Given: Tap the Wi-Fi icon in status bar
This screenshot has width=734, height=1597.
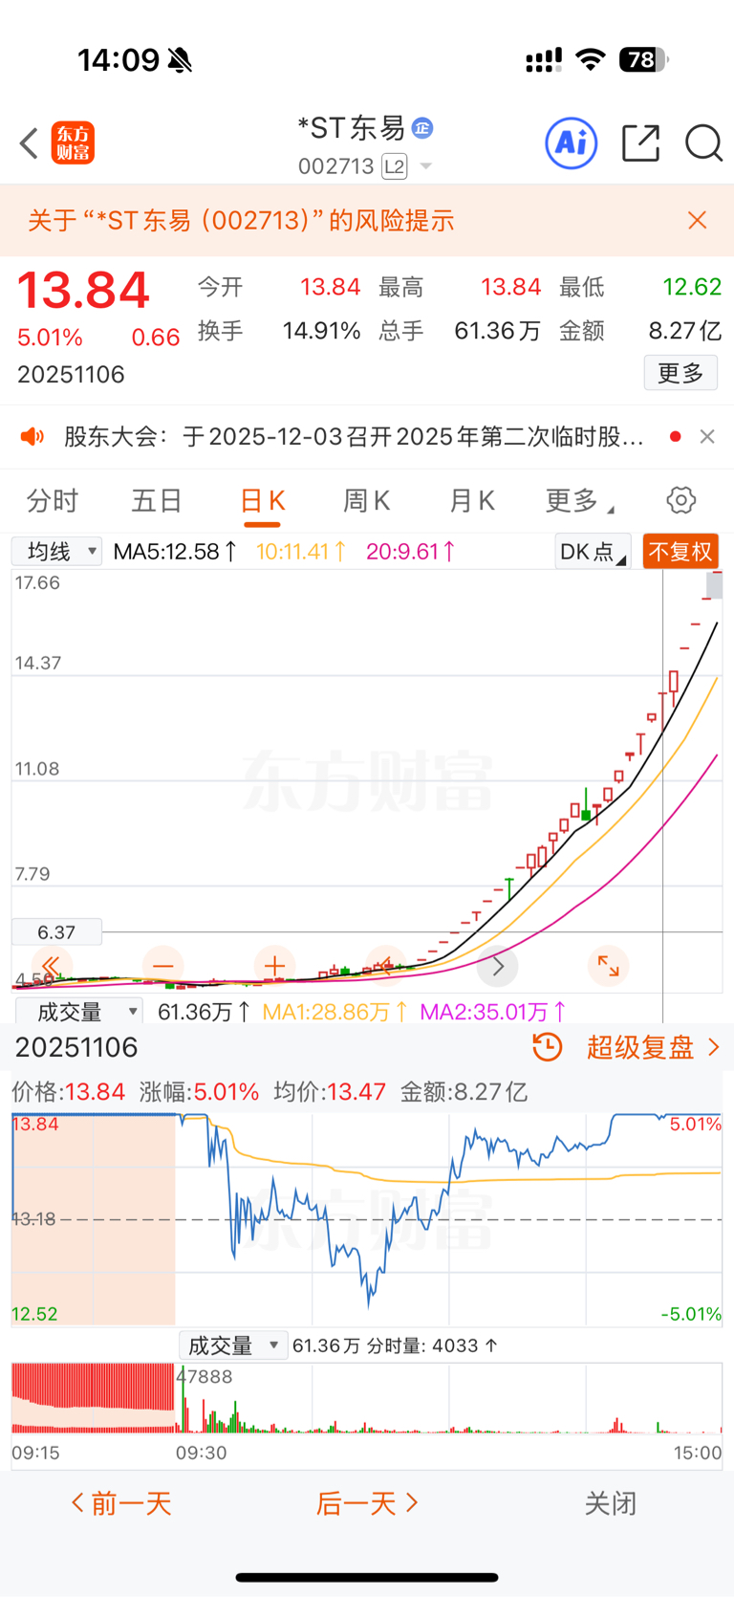Looking at the screenshot, I should pos(591,60).
